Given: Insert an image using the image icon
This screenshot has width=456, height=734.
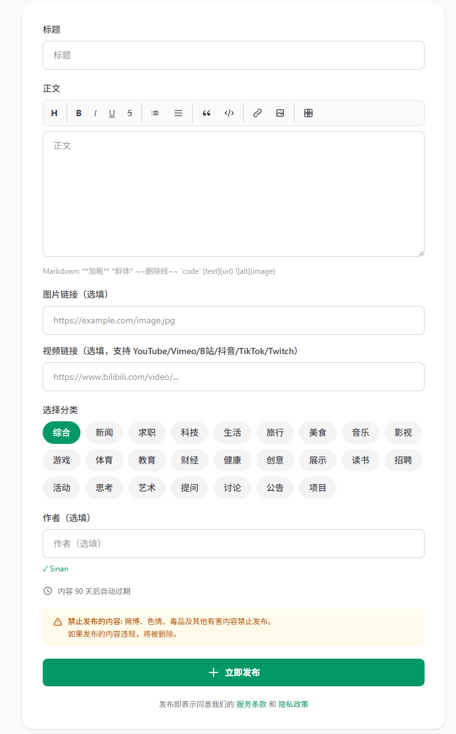Looking at the screenshot, I should point(280,113).
